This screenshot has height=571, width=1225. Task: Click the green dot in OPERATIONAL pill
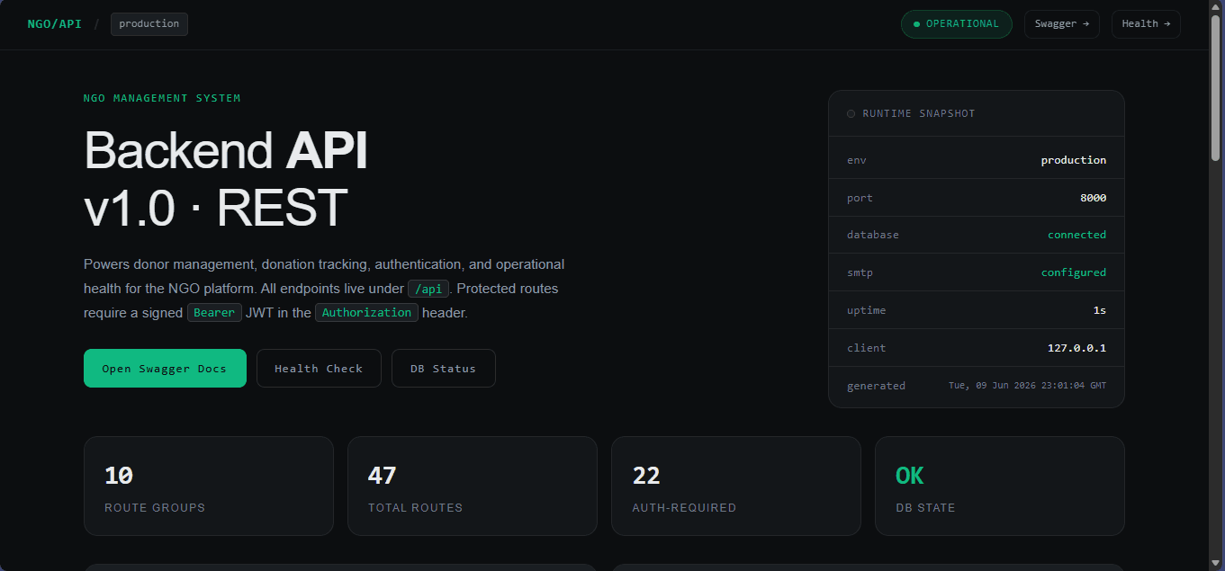click(x=916, y=24)
